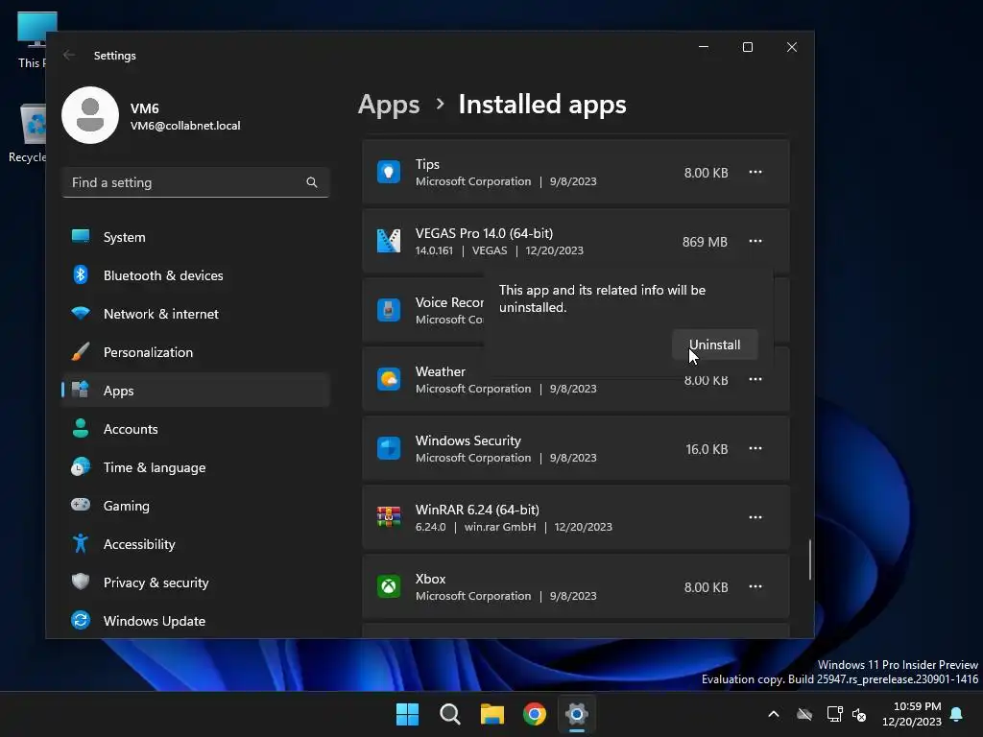Click the Voice Recorder app icon
Viewport: 983px width, 737px height.
click(x=389, y=310)
